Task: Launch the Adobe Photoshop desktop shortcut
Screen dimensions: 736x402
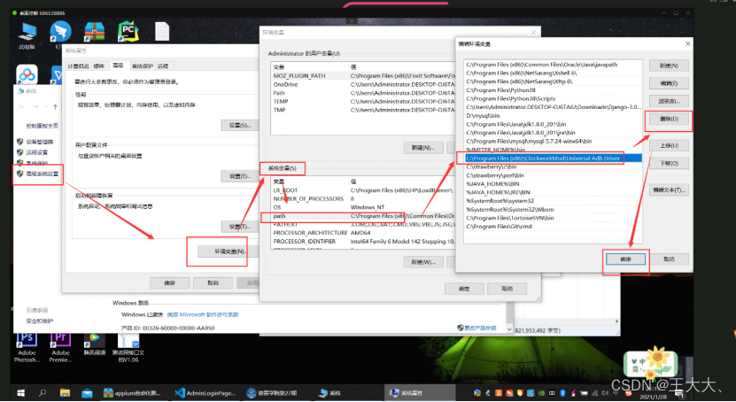Action: (x=27, y=346)
